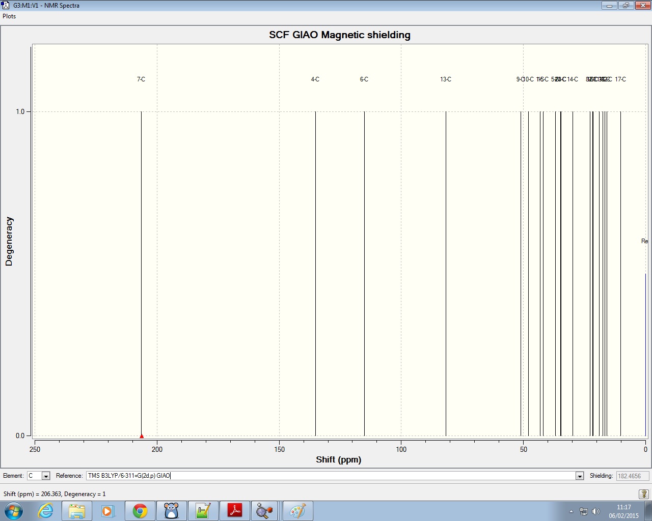Click the 250 tick label on shift axis

pyautogui.click(x=35, y=449)
